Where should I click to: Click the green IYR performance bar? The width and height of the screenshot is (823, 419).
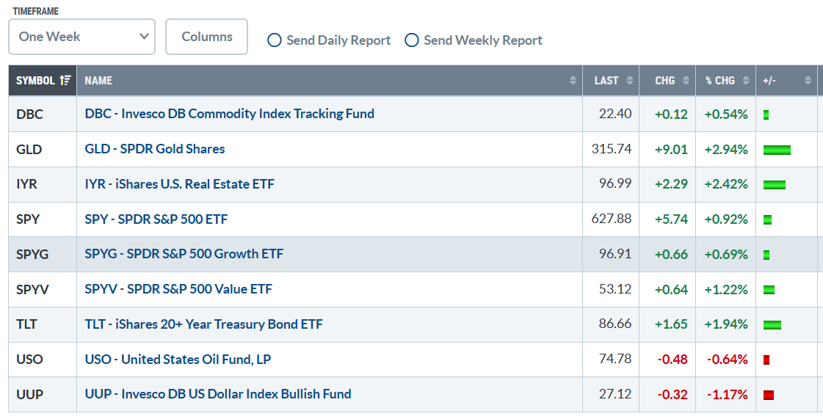[x=775, y=185]
